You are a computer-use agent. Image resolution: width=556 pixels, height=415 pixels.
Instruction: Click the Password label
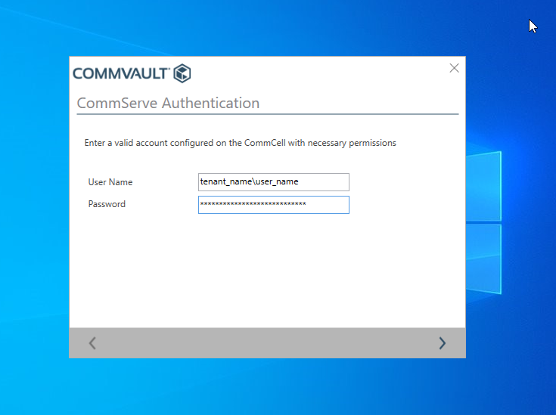[107, 204]
